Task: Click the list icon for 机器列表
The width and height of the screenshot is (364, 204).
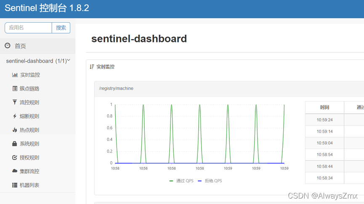Action: [x=15, y=185]
